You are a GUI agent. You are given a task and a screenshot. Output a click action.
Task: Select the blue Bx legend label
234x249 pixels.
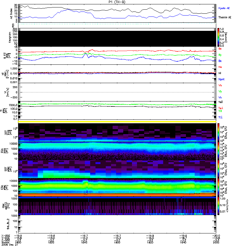coord(220,61)
